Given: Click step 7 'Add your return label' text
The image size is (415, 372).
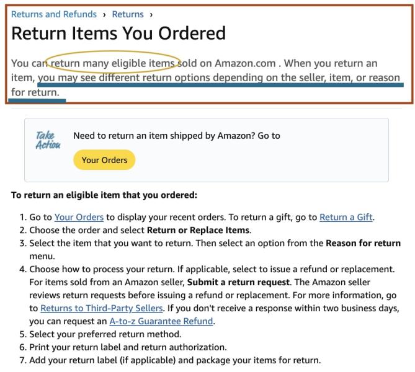Looking at the screenshot, I should coord(175,360).
